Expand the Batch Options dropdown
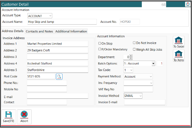This screenshot has width=192, height=128. 153,64
